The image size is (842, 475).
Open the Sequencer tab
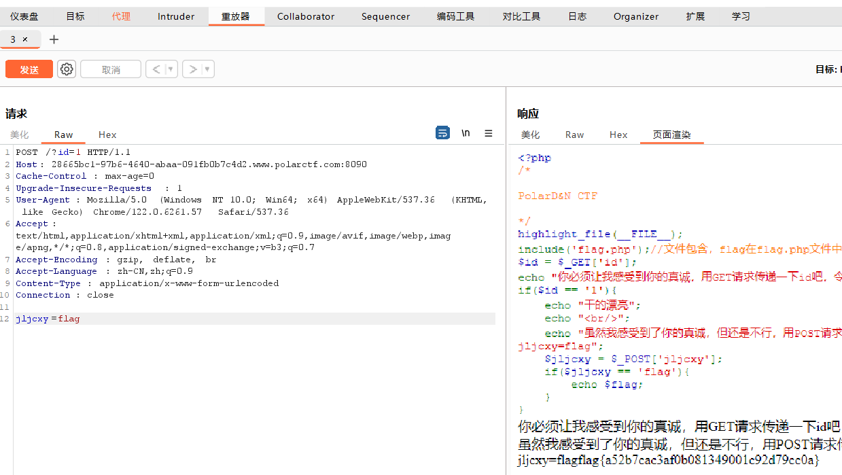point(385,16)
